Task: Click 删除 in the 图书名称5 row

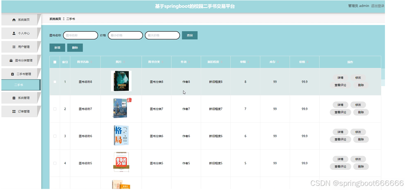Action: pyautogui.click(x=361, y=167)
